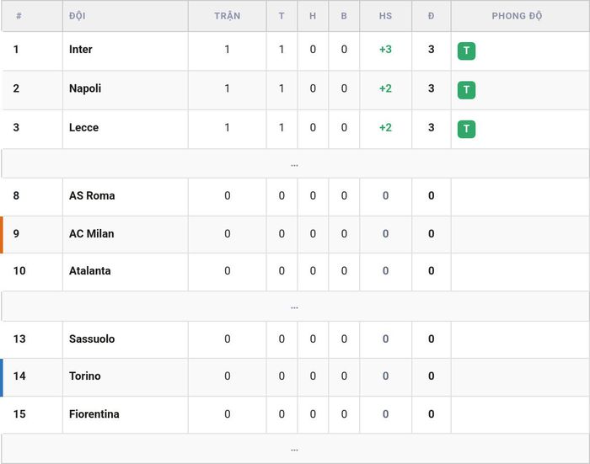Click Inter's +3 goal difference value
The height and width of the screenshot is (464, 590).
[385, 49]
